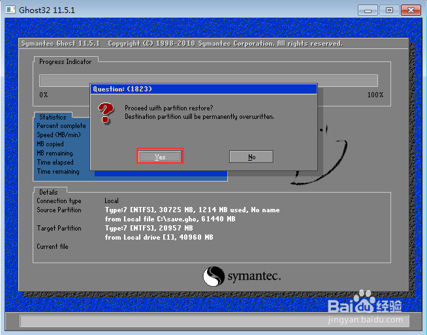Maximize the Ghost32 window

point(389,10)
